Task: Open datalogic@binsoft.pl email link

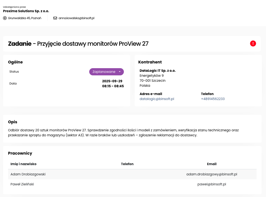Action: coord(157,99)
